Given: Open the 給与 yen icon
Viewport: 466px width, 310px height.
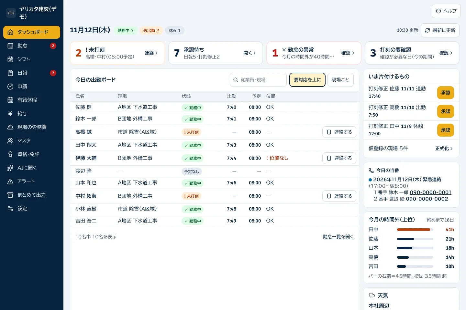Looking at the screenshot, I should (10, 114).
